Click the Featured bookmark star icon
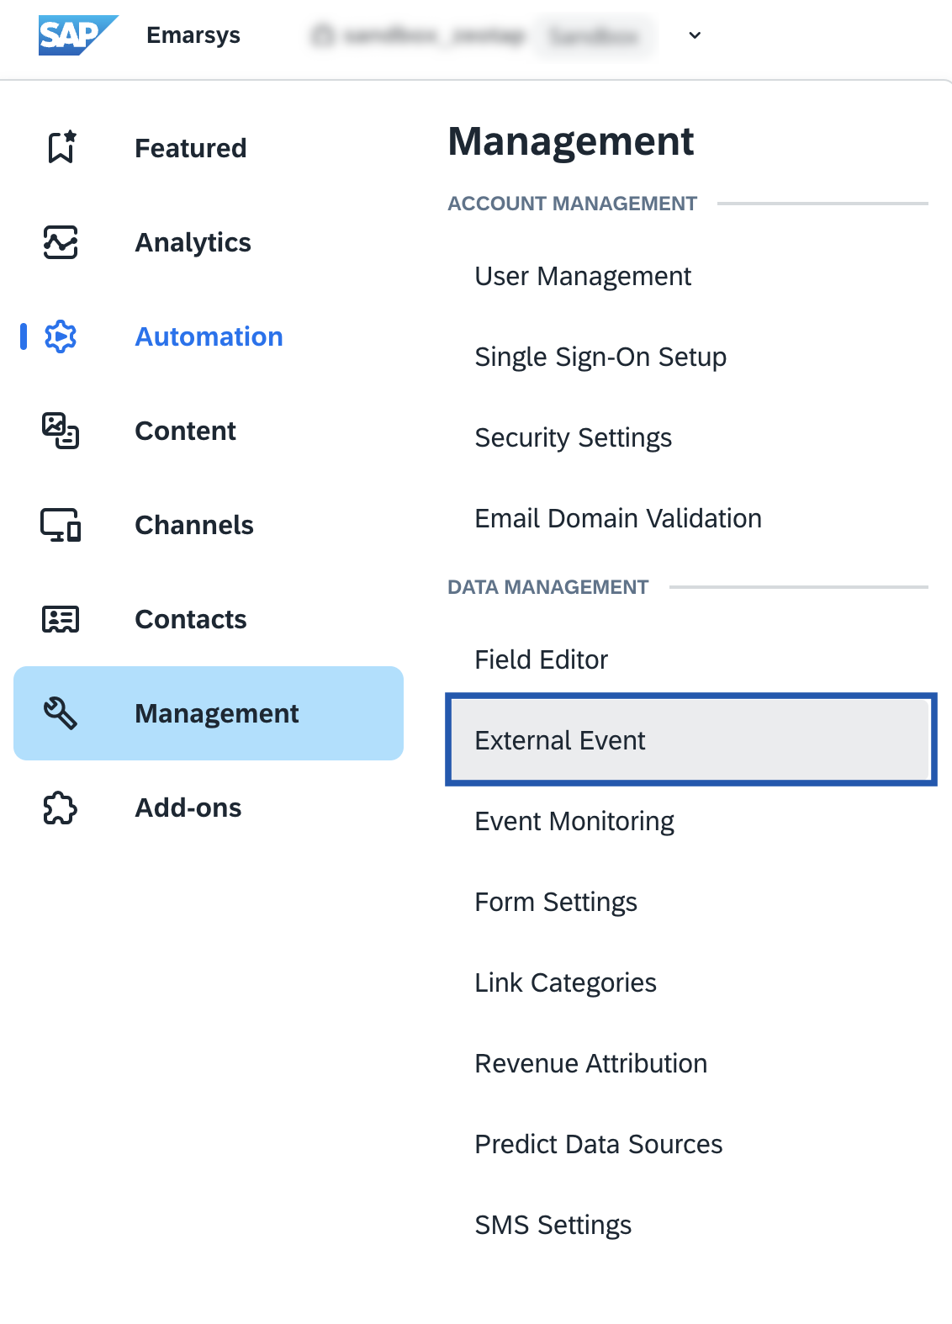 [61, 147]
